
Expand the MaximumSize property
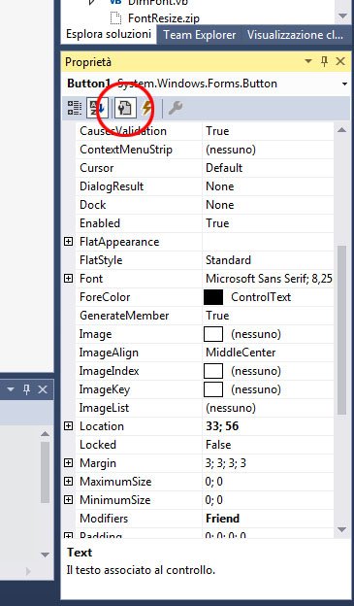(68, 481)
